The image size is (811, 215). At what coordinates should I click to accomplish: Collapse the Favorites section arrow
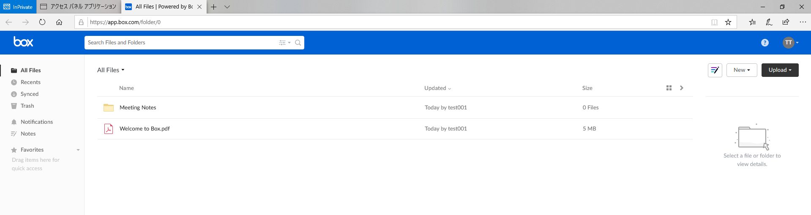(78, 150)
